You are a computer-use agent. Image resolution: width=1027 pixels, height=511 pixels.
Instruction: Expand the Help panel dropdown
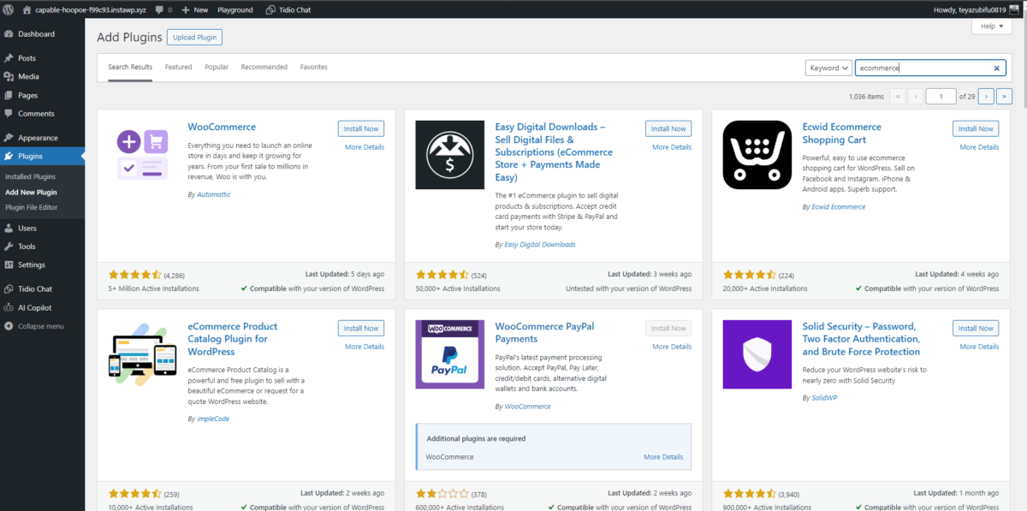[992, 27]
